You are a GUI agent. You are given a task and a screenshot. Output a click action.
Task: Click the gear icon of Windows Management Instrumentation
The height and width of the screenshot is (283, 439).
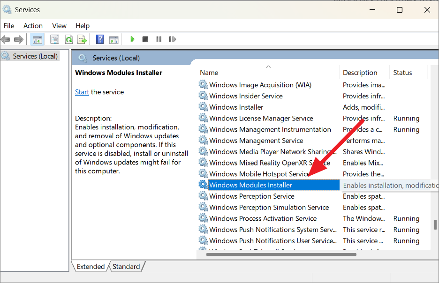point(203,129)
